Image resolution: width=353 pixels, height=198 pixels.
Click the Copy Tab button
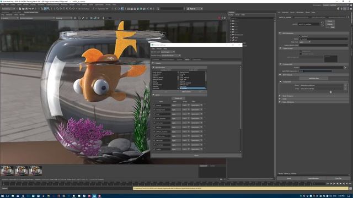tap(338, 178)
